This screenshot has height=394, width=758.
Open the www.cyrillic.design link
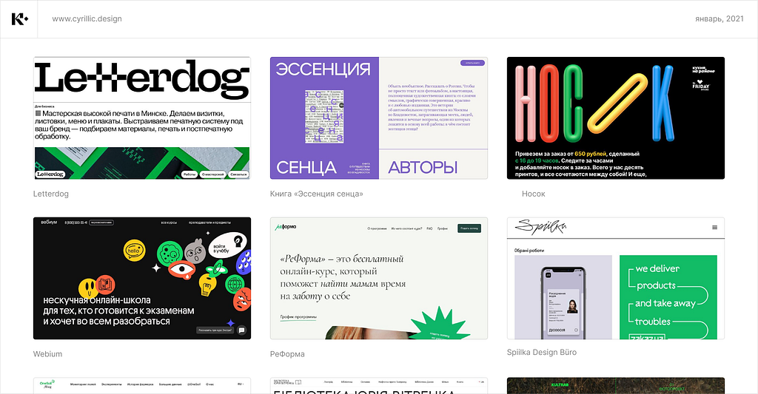(x=87, y=18)
